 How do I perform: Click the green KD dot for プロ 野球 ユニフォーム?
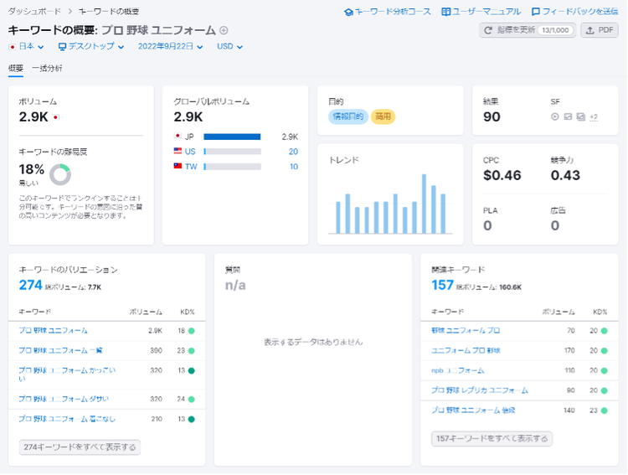pyautogui.click(x=192, y=331)
